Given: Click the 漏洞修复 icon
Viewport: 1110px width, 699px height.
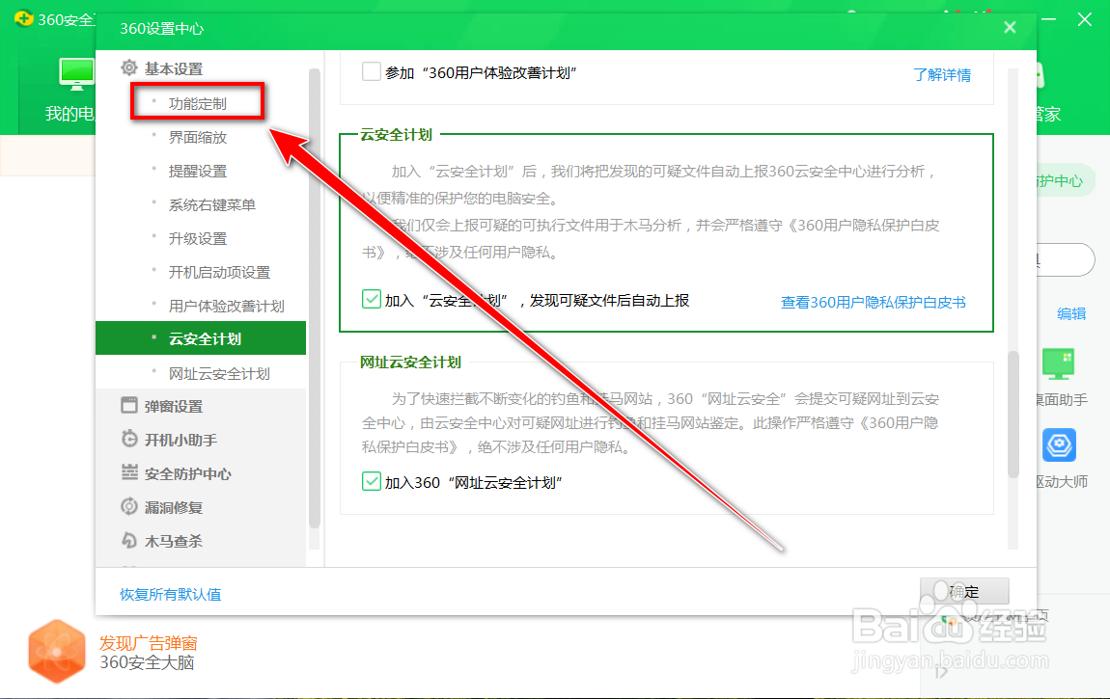Looking at the screenshot, I should click(x=128, y=507).
